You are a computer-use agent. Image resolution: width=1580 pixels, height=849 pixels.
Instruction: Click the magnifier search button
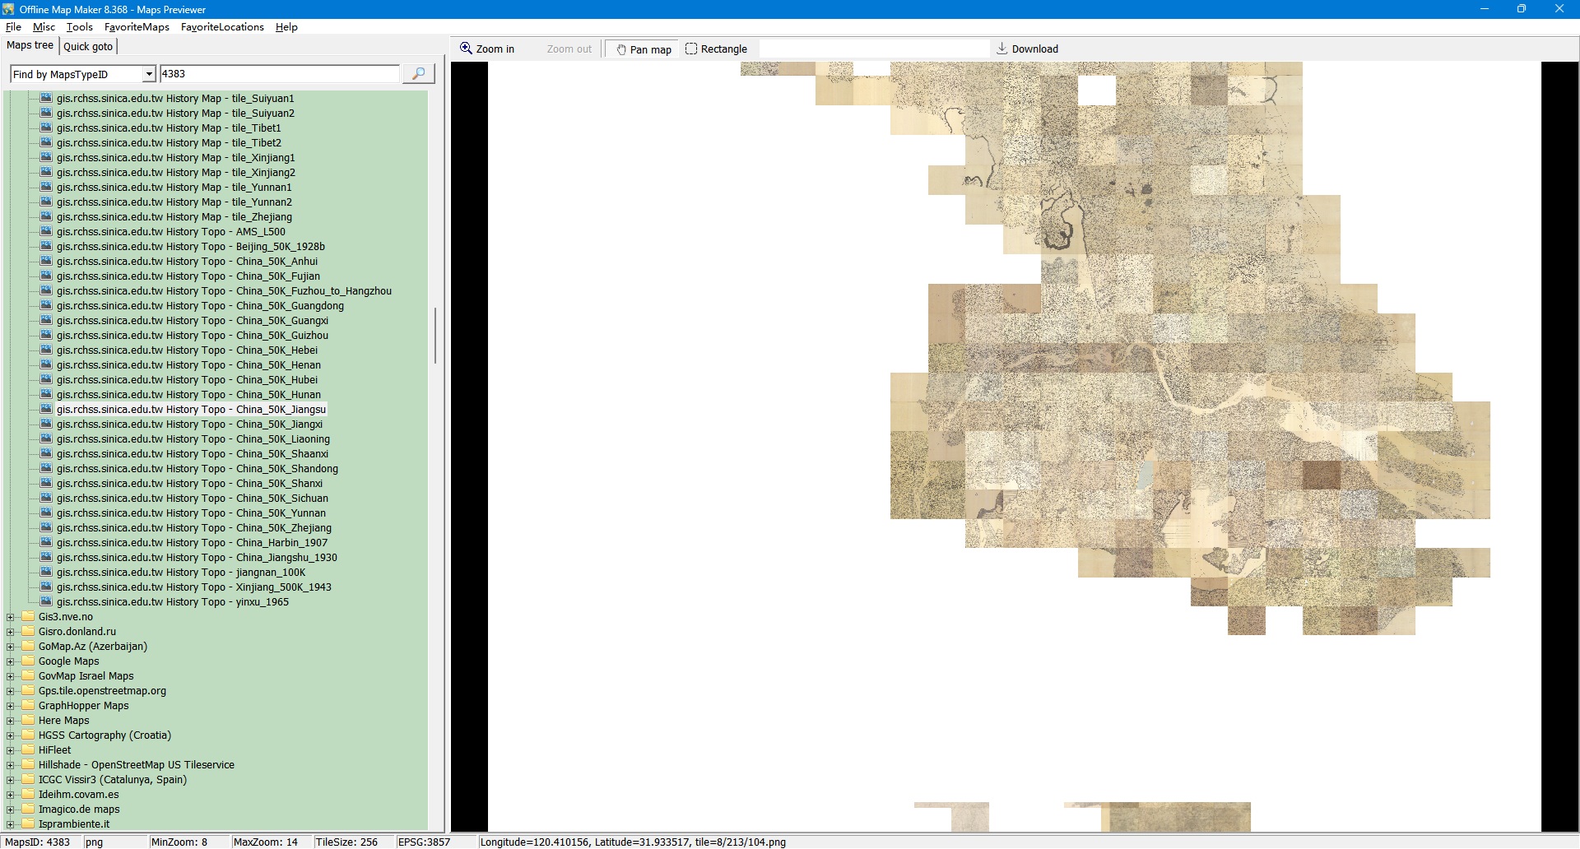tap(418, 74)
